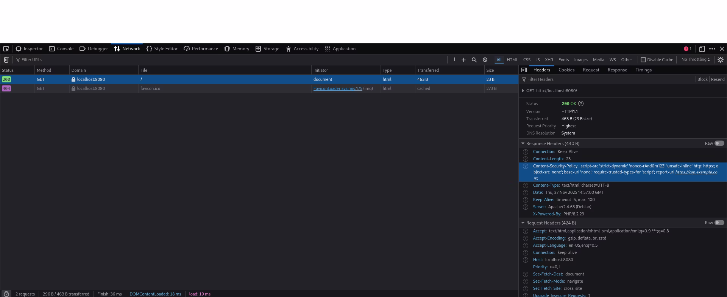Image resolution: width=727 pixels, height=297 pixels.
Task: Switch to the Console tab
Action: point(61,49)
